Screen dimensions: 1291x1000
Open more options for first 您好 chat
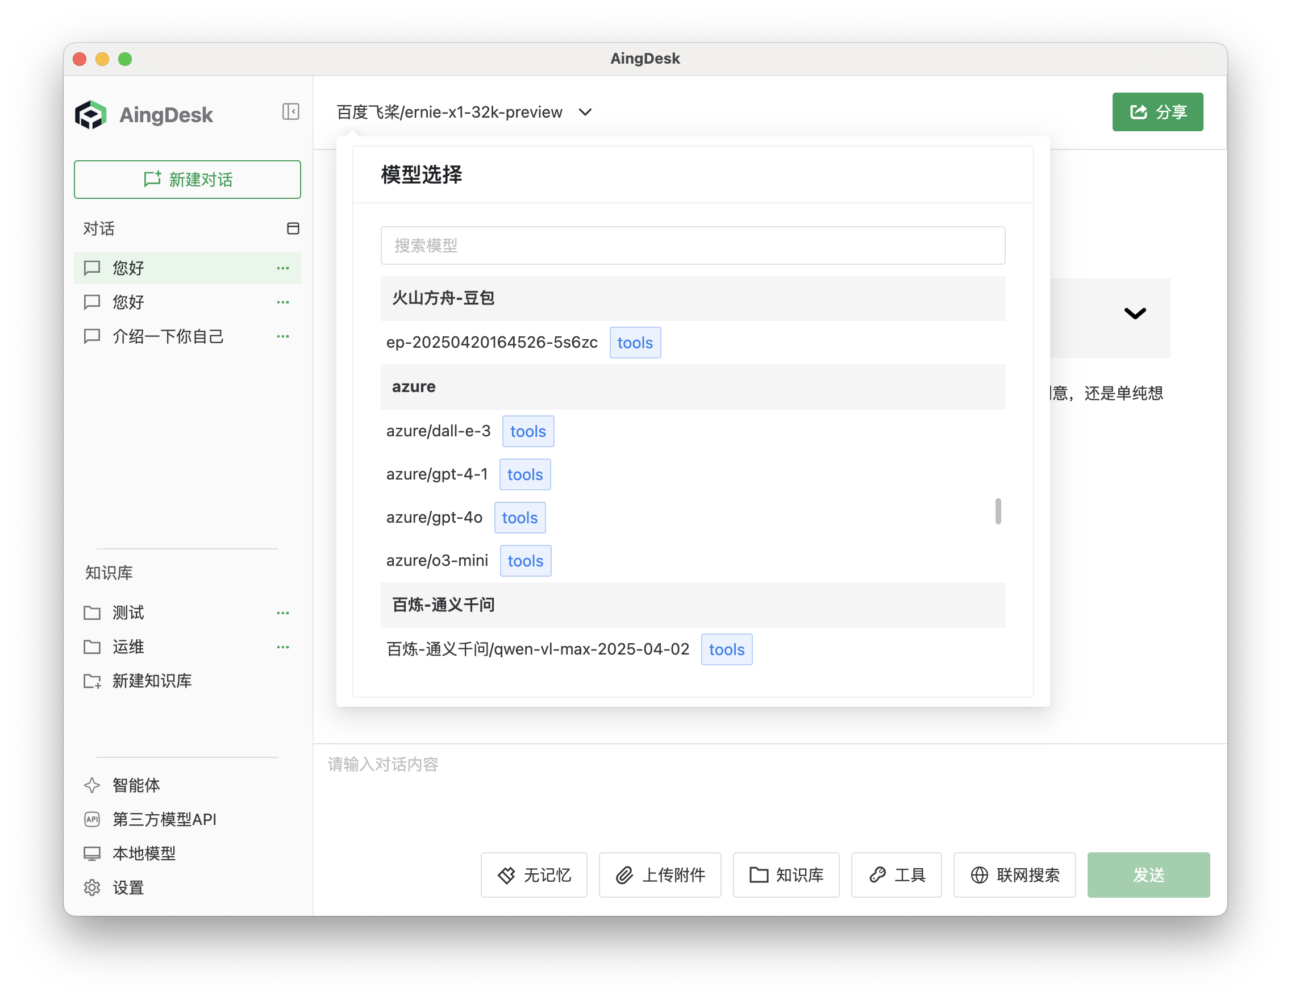(282, 268)
